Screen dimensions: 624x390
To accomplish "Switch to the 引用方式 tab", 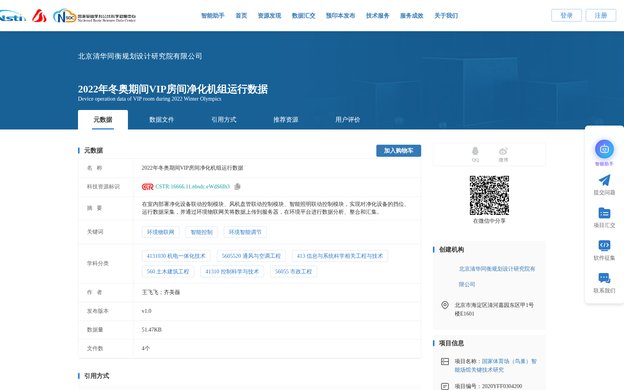I will (x=223, y=120).
